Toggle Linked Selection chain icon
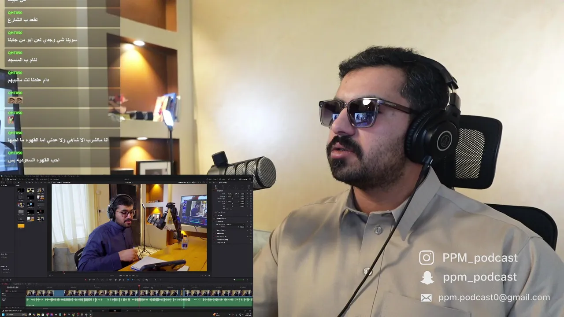 click(x=120, y=280)
